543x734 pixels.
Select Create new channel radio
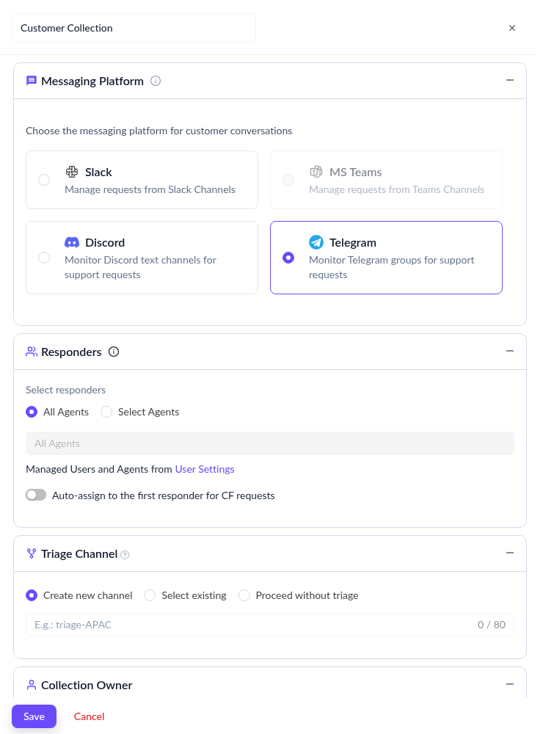coord(32,595)
